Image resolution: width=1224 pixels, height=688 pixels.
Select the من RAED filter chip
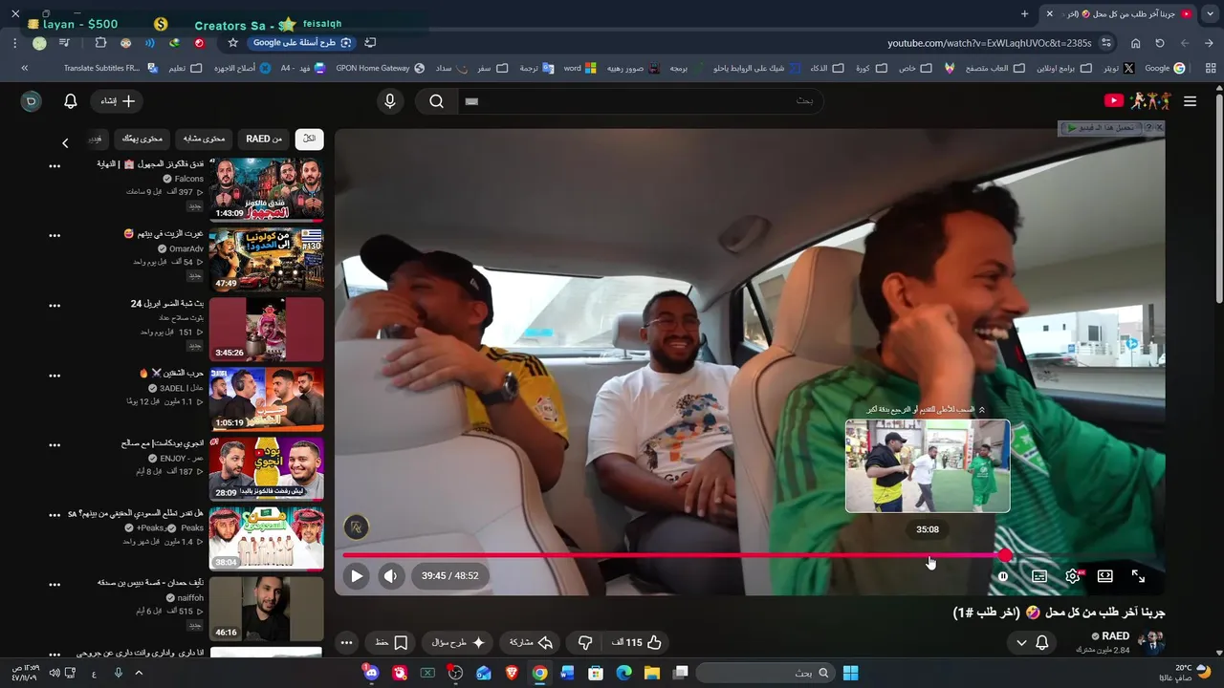point(264,140)
